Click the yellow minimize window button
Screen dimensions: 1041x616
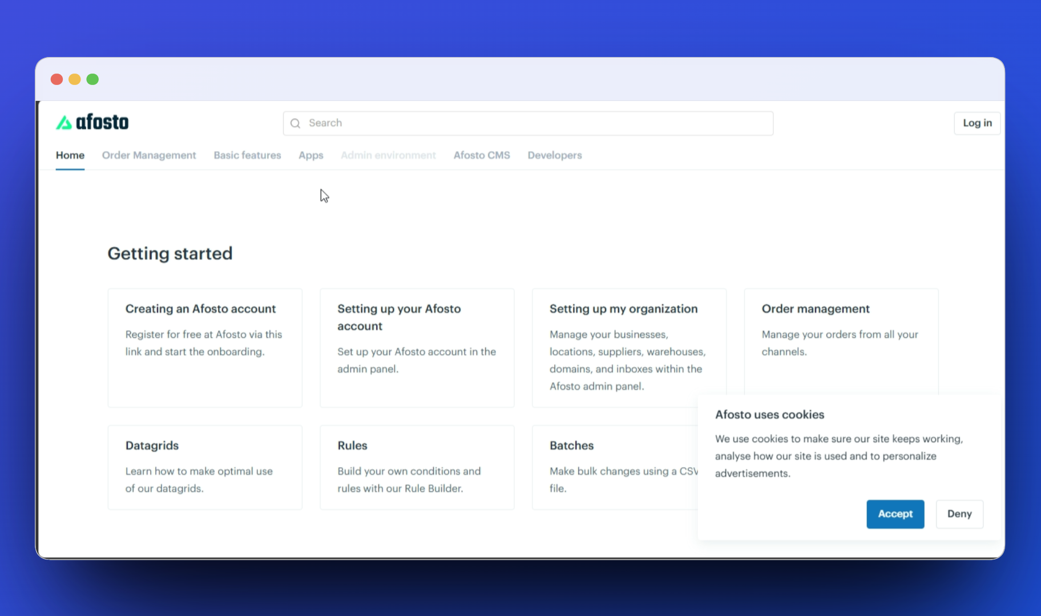click(75, 79)
